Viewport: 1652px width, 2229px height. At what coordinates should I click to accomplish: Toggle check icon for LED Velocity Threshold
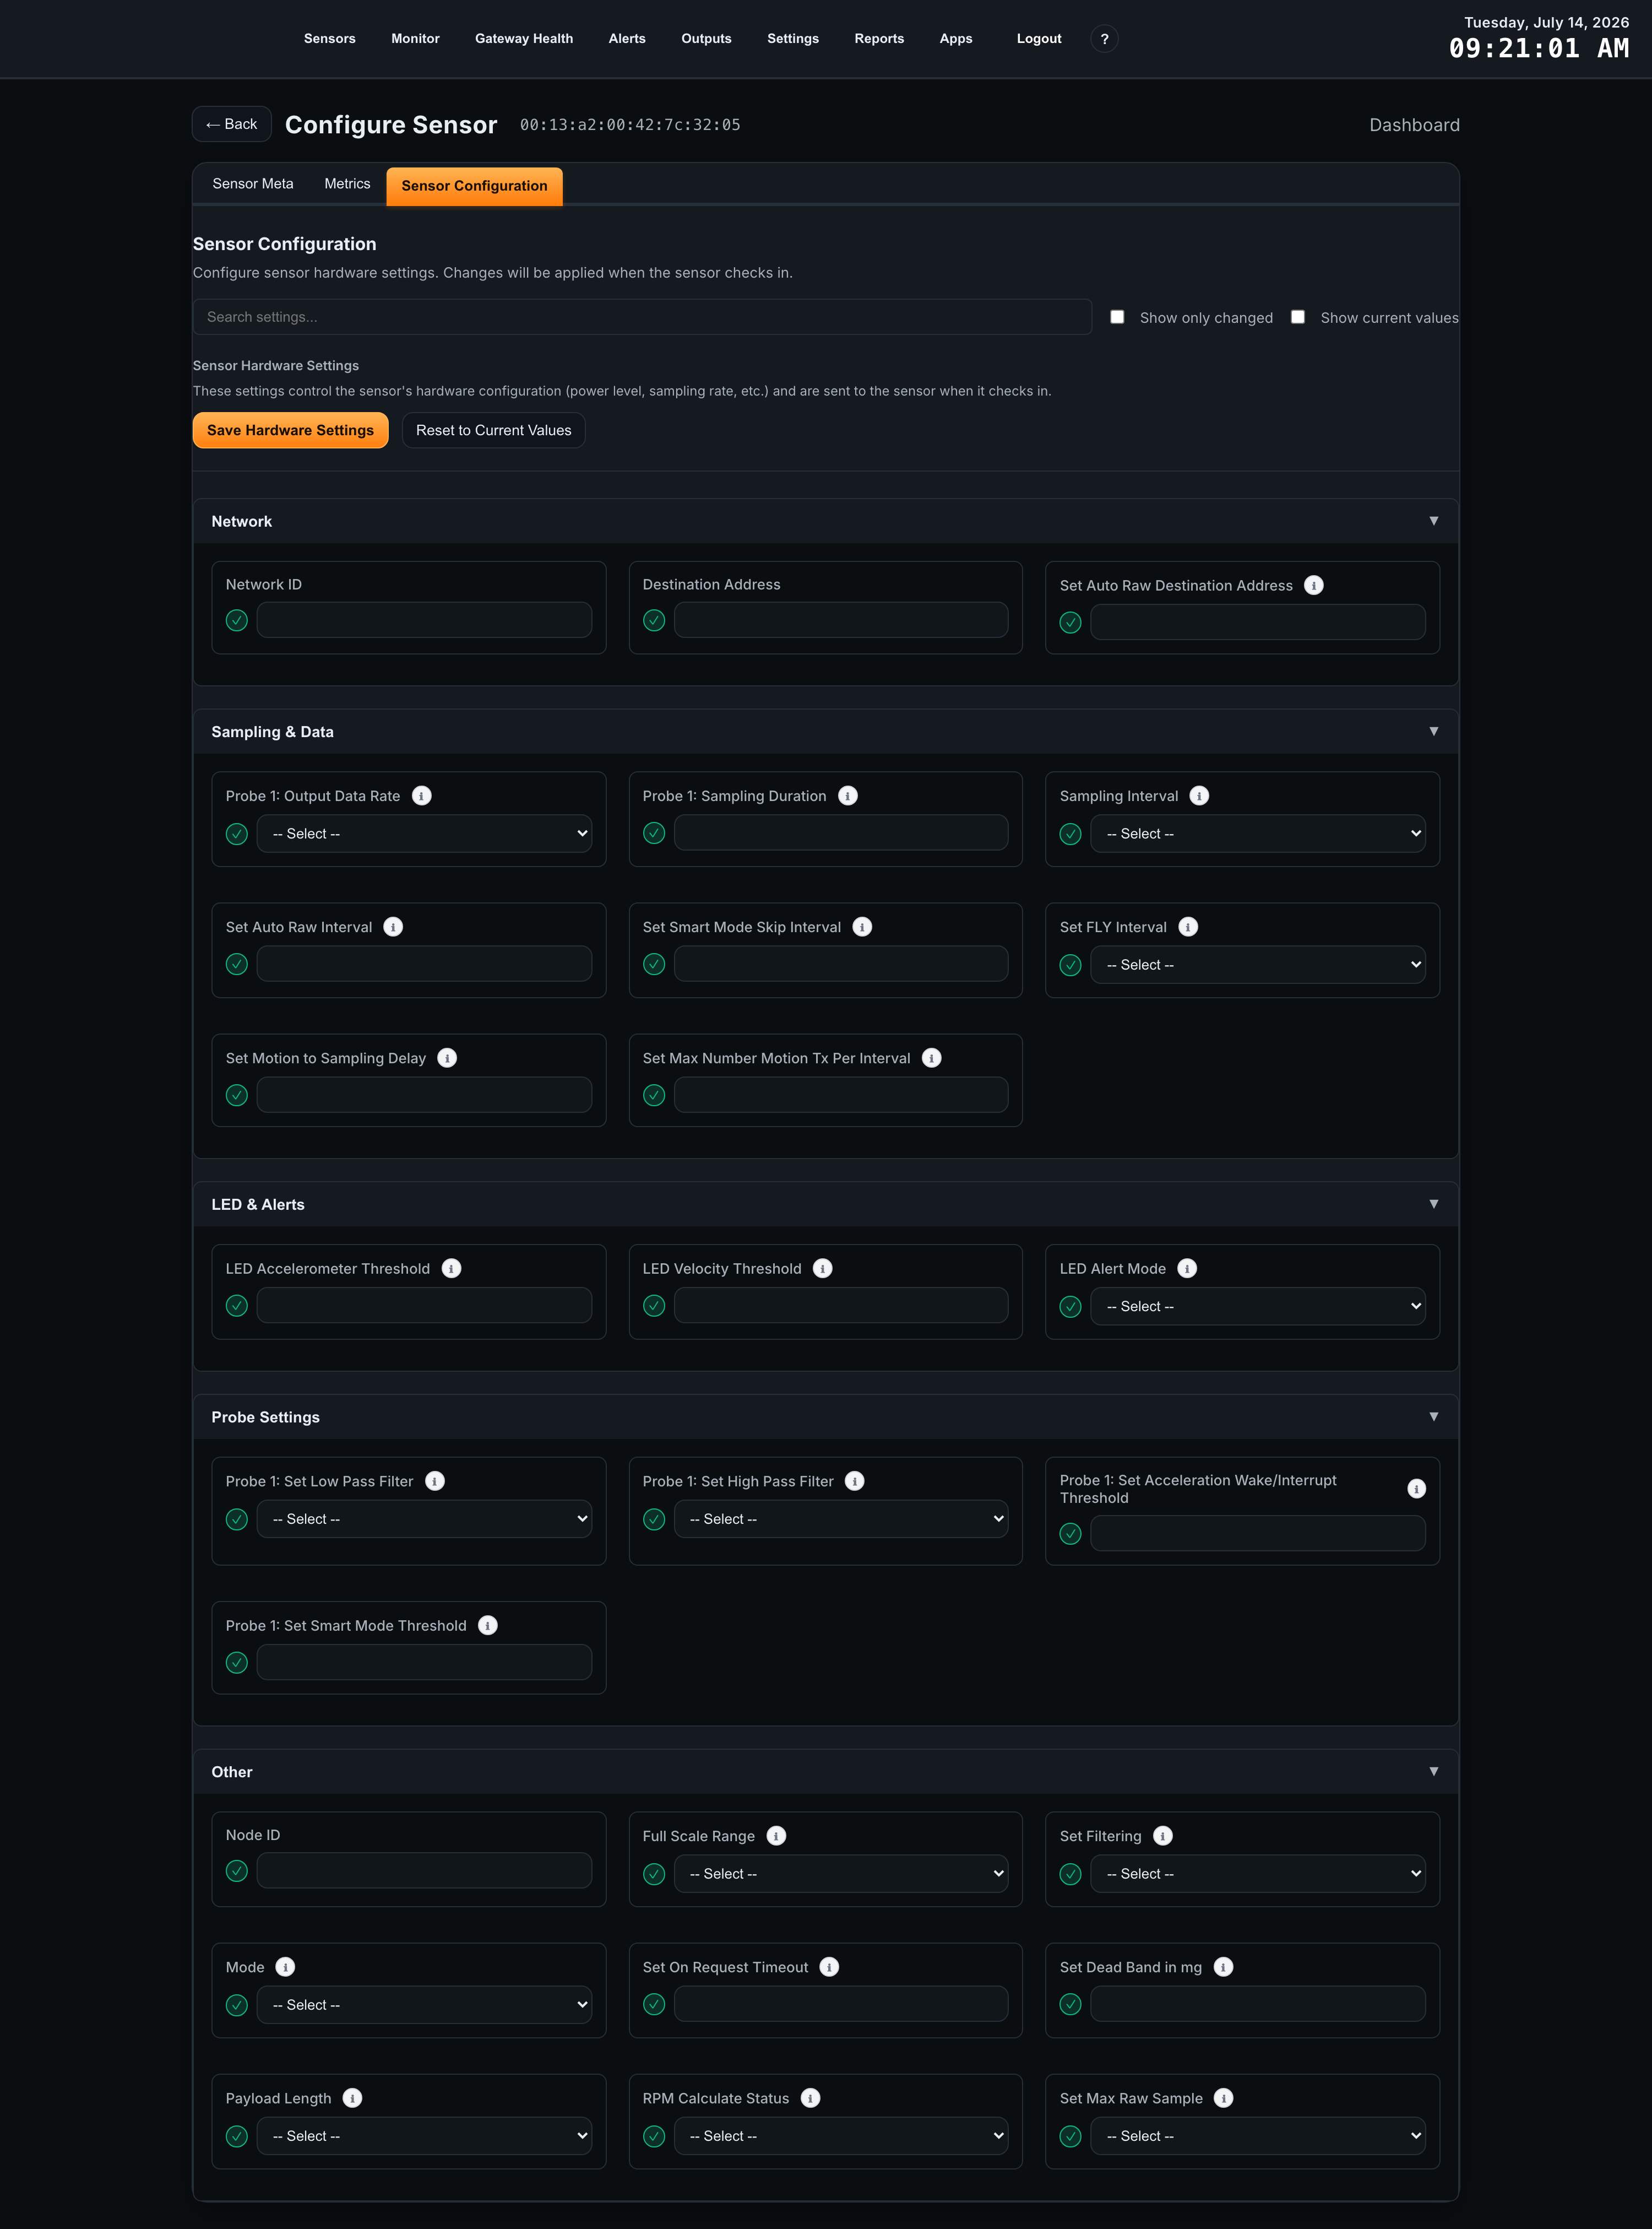[x=654, y=1306]
